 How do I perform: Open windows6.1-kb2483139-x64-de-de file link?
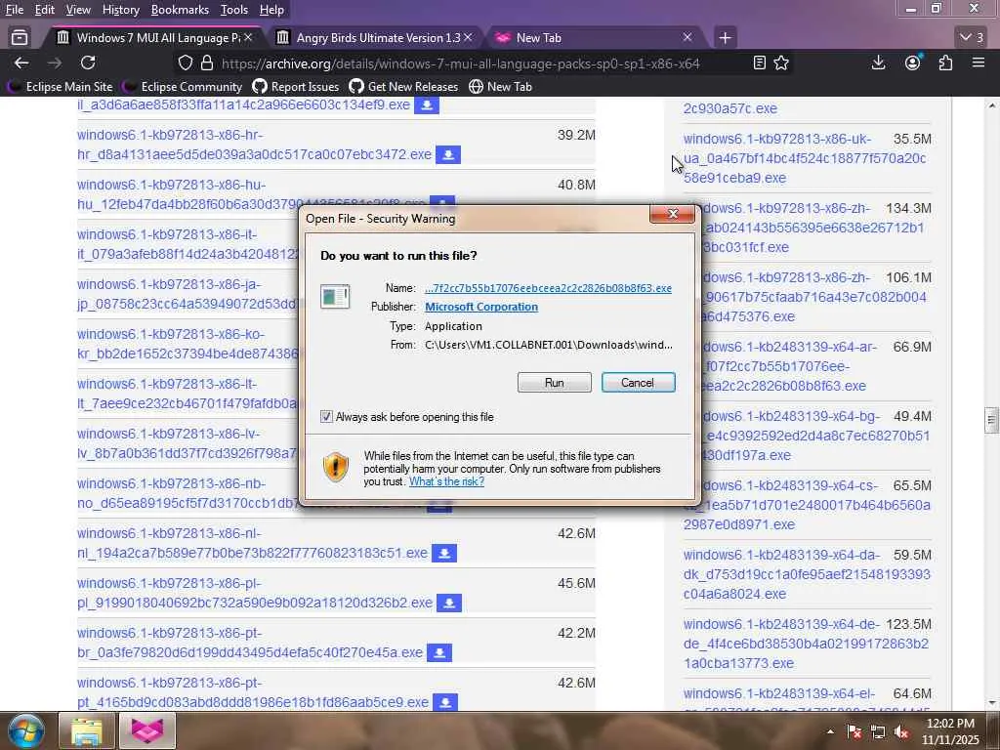tap(806, 644)
